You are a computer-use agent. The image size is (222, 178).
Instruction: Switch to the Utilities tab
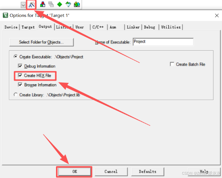(171, 27)
